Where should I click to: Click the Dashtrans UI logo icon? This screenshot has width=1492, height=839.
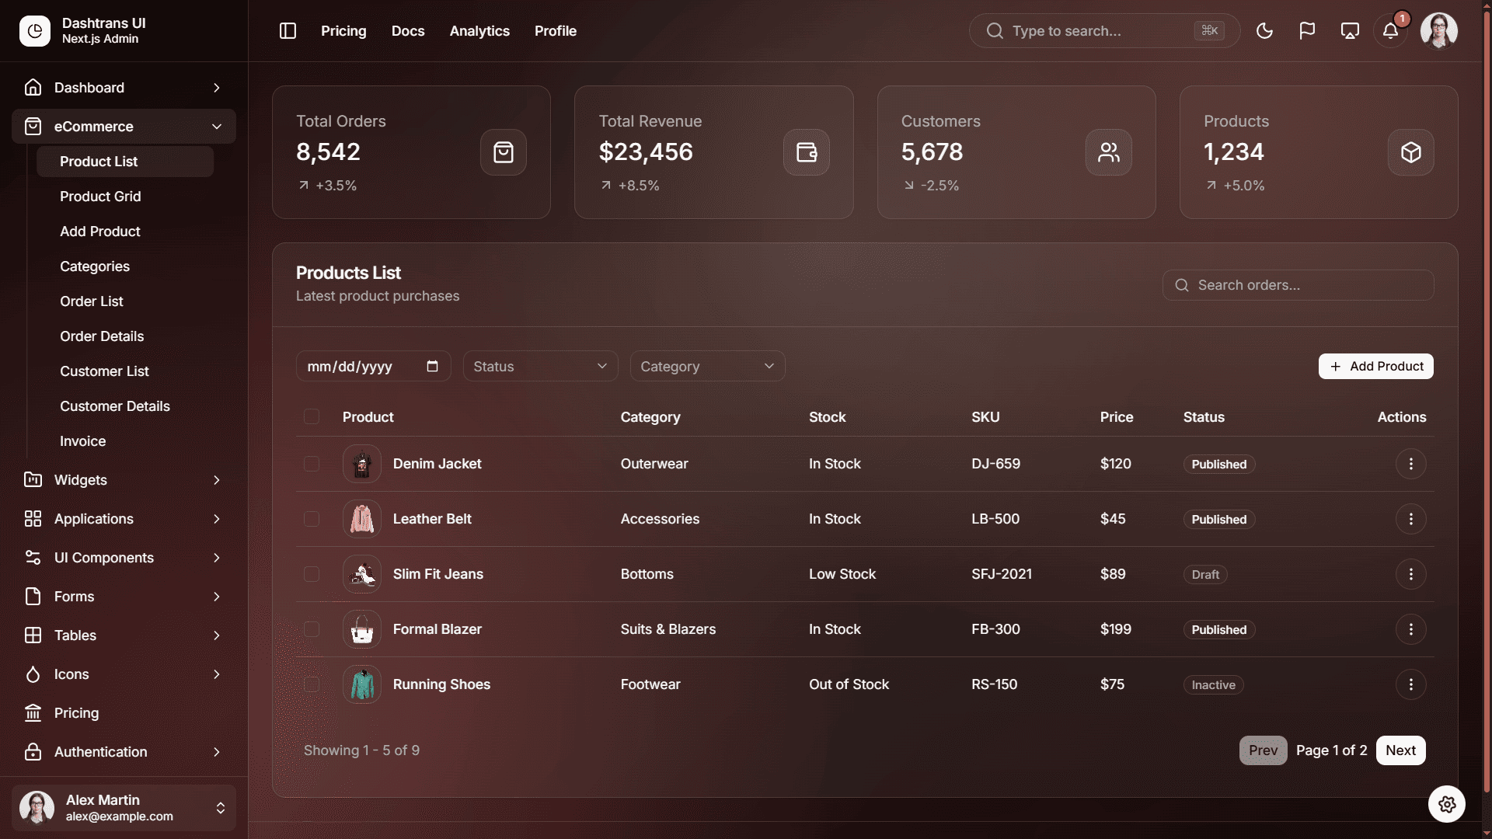(x=35, y=31)
